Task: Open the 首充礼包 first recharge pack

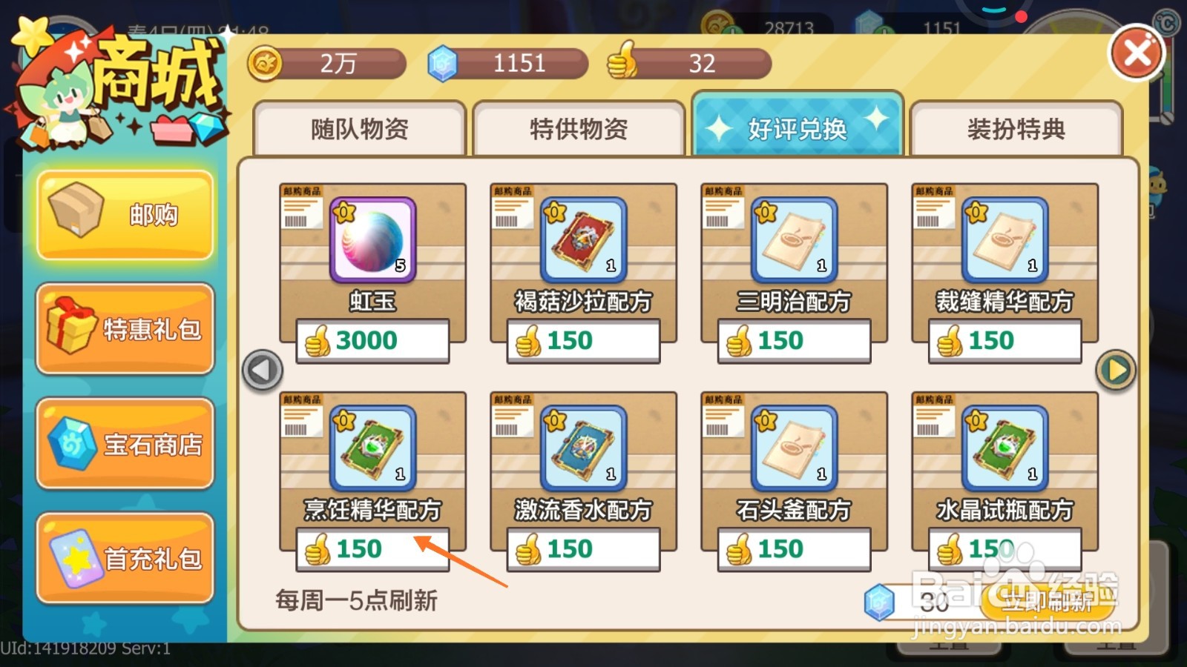Action: pos(125,558)
